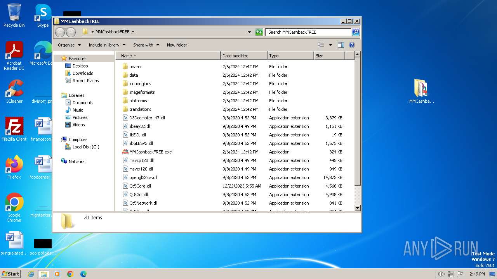This screenshot has width=497, height=279.
Task: Click the Search MMCashbackFREE input field
Action: coord(309,32)
